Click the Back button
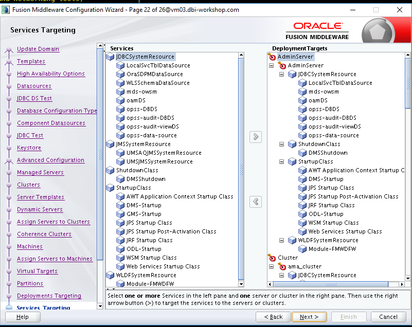This screenshot has width=412, height=327. click(273, 317)
